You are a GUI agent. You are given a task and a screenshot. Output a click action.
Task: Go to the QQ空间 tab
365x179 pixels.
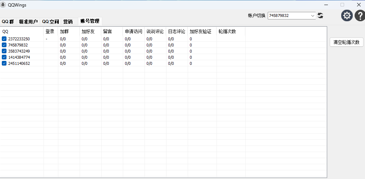click(x=50, y=22)
